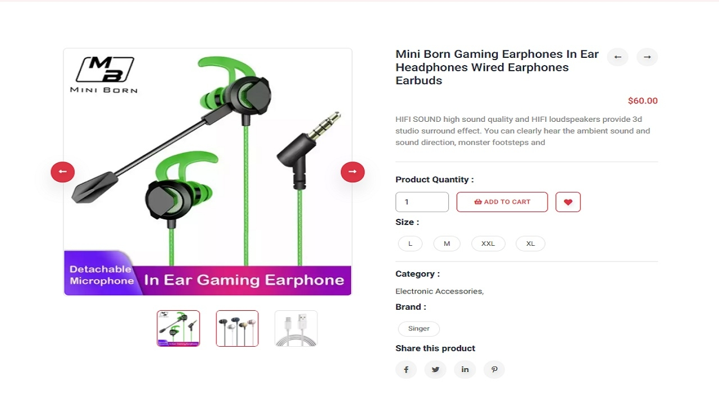
Task: Share product on LinkedIn
Action: point(465,369)
